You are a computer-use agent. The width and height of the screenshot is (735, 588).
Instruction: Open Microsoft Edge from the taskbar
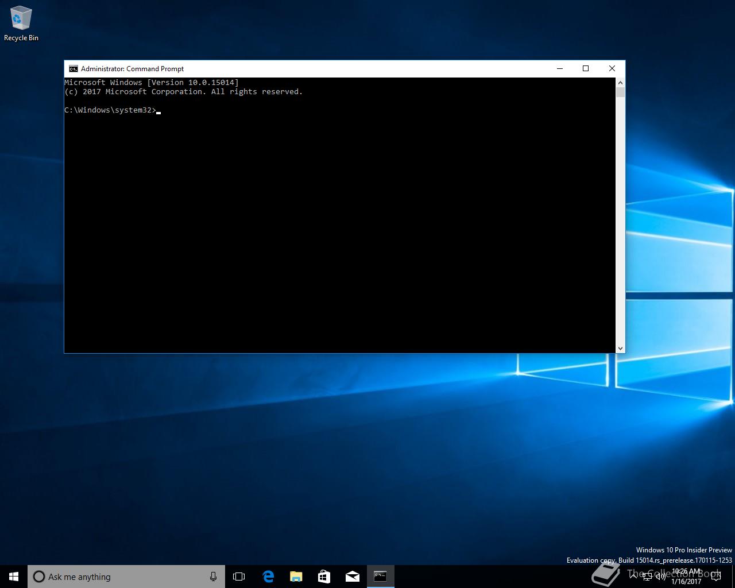click(268, 577)
